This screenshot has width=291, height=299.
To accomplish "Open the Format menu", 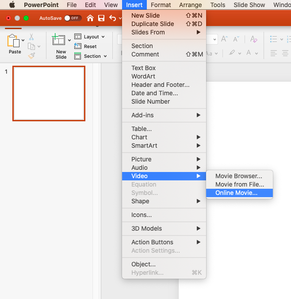I will coord(161,5).
